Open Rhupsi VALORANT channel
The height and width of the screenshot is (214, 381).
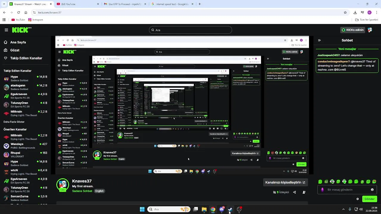[25, 155]
